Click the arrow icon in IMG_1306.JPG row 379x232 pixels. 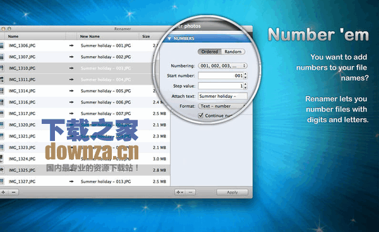71,46
